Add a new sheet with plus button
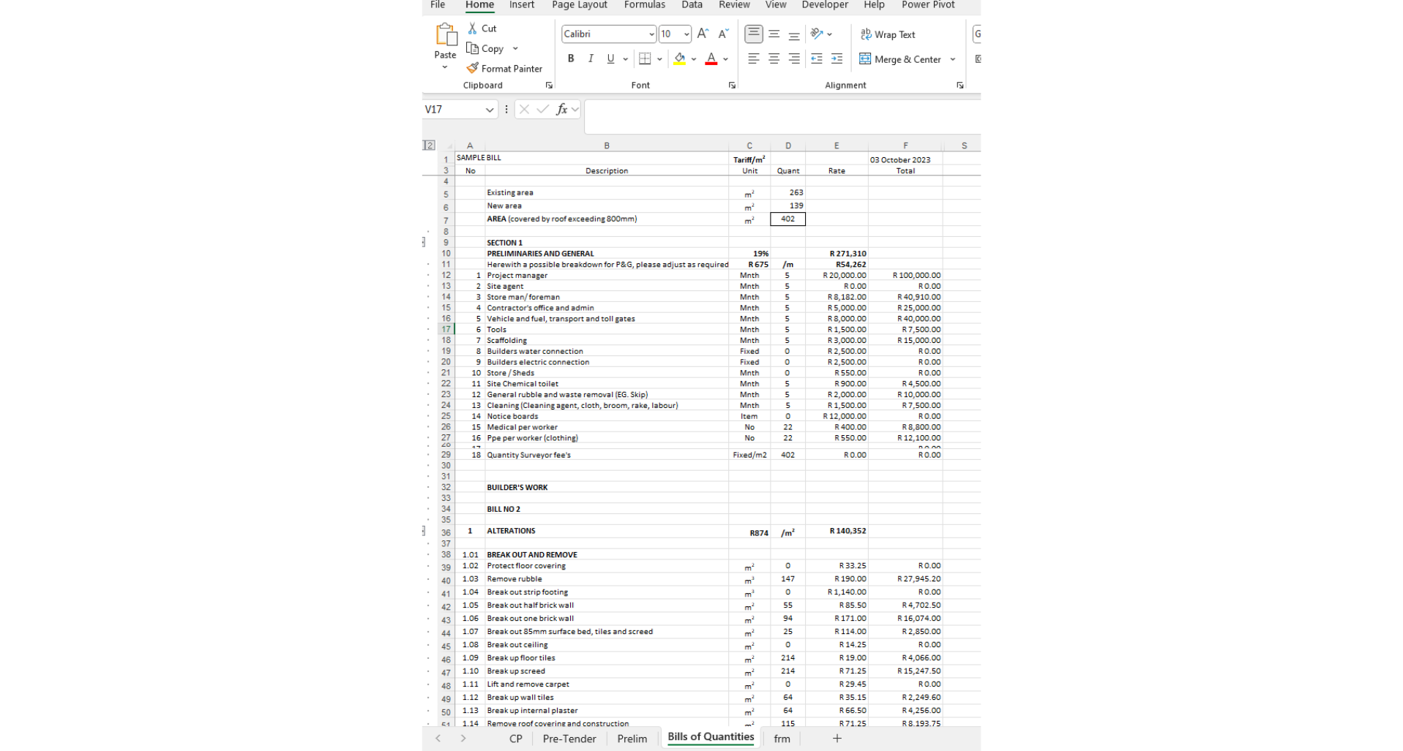This screenshot has height=751, width=1403. [x=837, y=739]
